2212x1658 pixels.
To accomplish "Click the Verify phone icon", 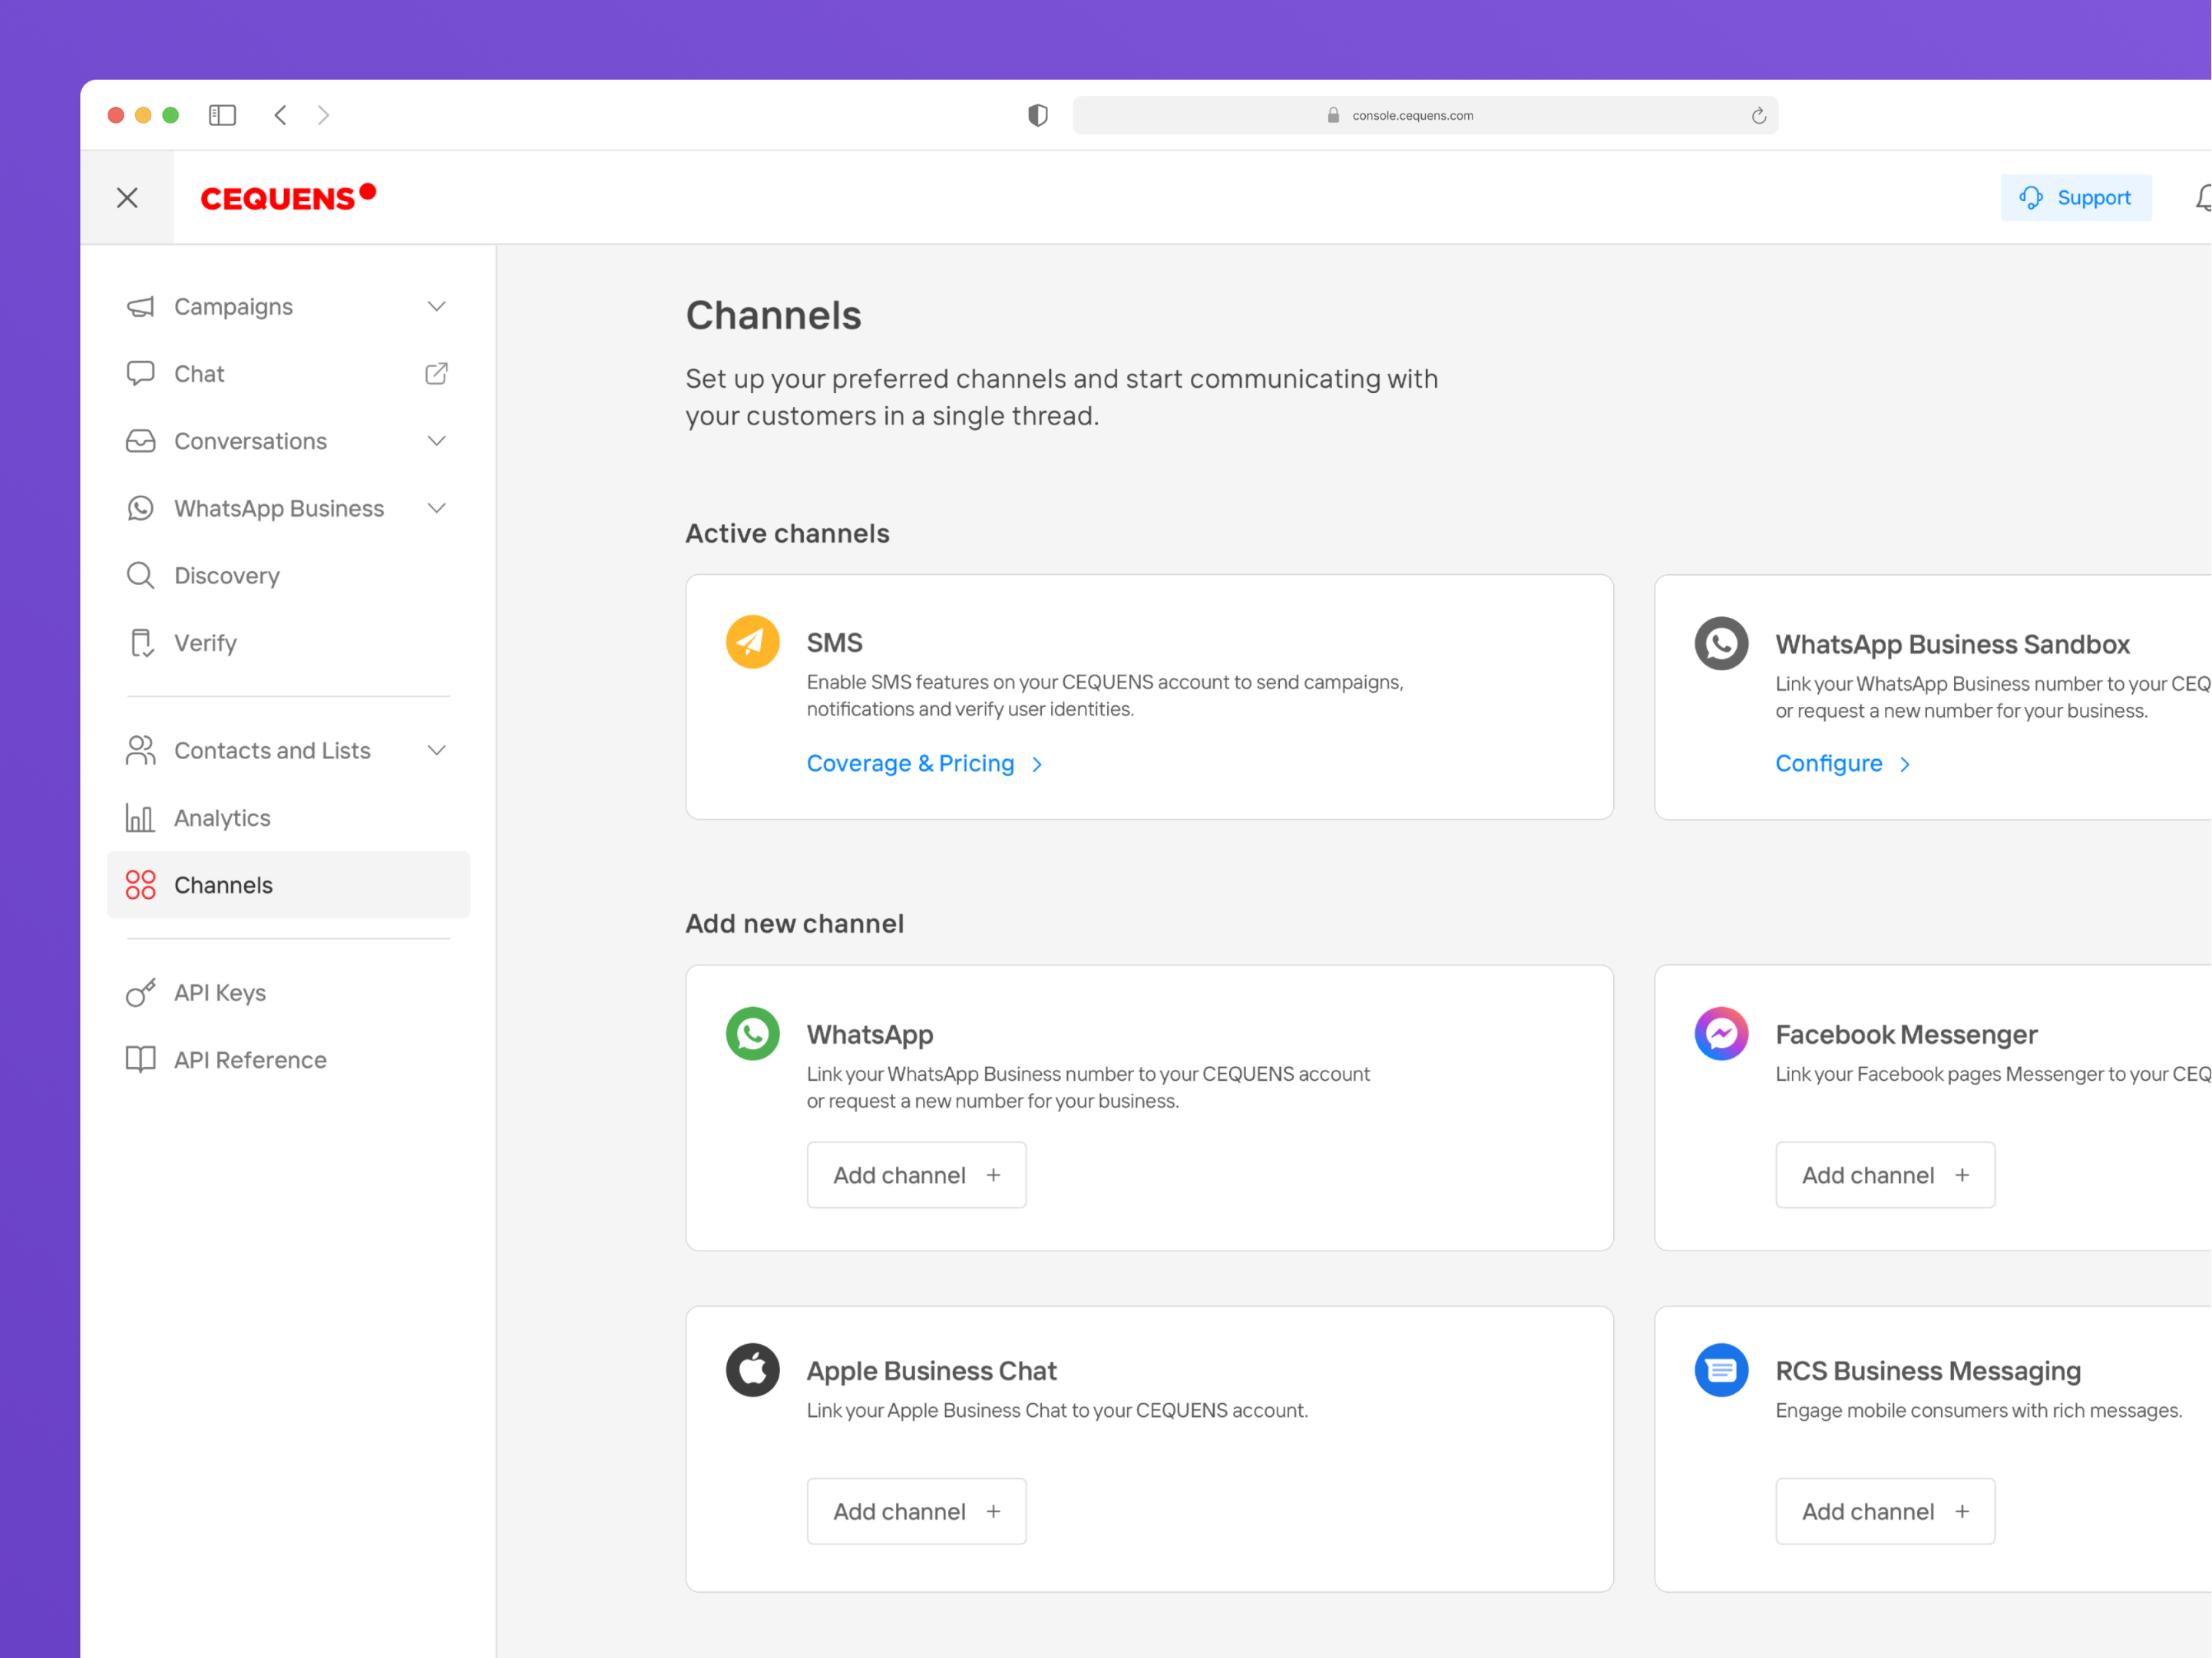I will pos(142,643).
